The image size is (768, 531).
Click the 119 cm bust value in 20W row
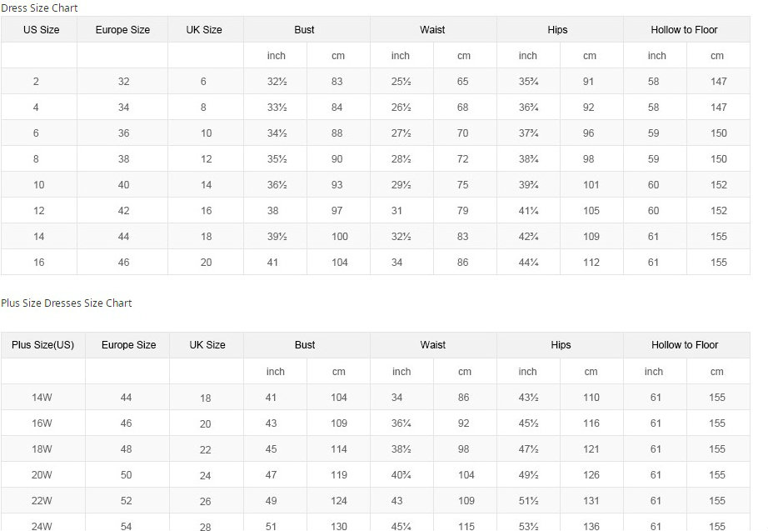click(339, 475)
